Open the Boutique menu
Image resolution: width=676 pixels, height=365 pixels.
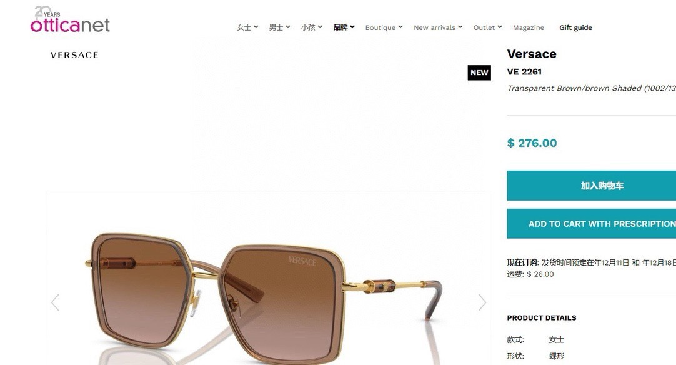click(x=384, y=27)
